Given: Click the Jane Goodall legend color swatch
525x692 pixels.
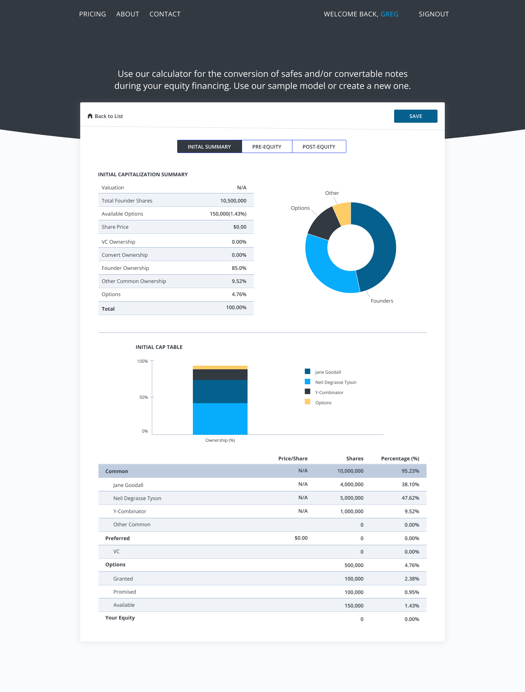Looking at the screenshot, I should 307,371.
